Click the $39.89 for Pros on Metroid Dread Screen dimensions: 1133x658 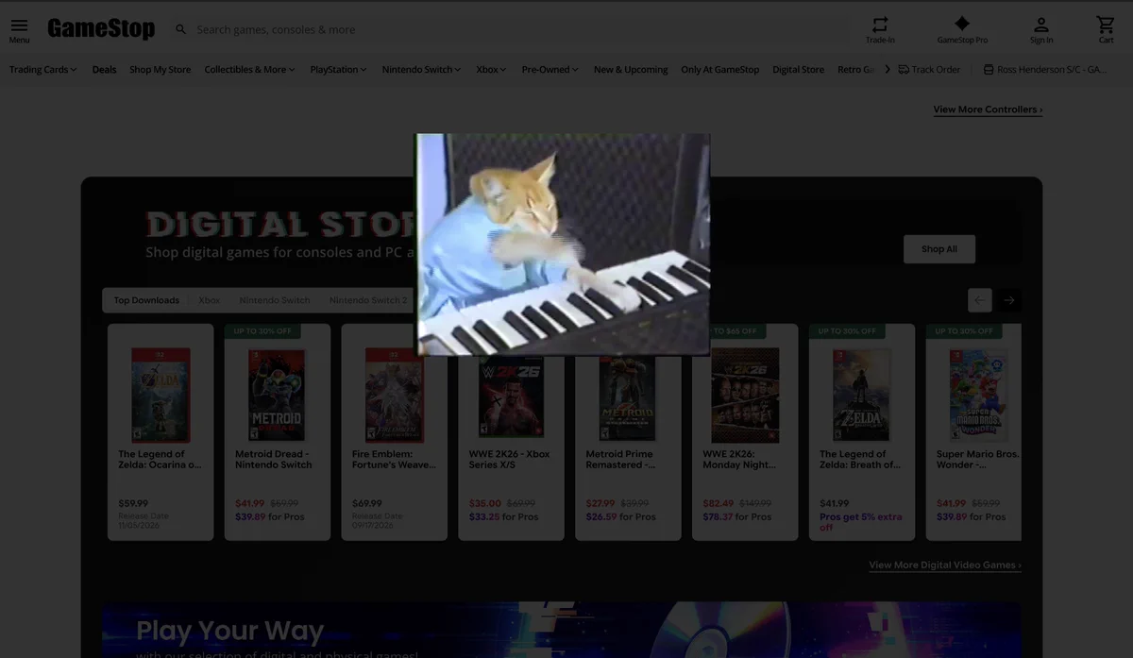point(270,516)
